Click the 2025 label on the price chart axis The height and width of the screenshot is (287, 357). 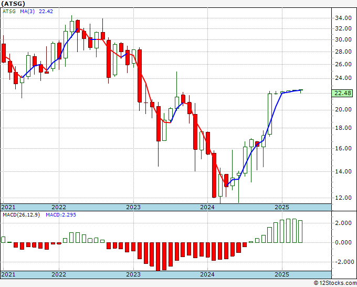point(282,207)
